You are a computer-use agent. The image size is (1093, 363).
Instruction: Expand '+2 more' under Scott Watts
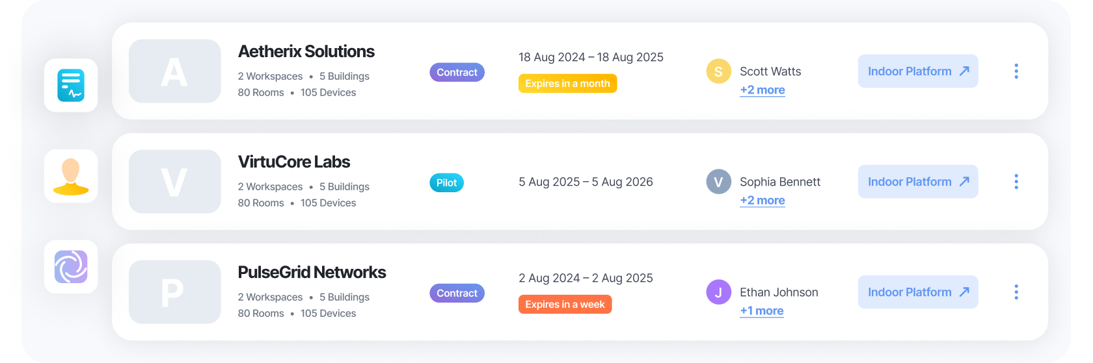click(x=762, y=90)
